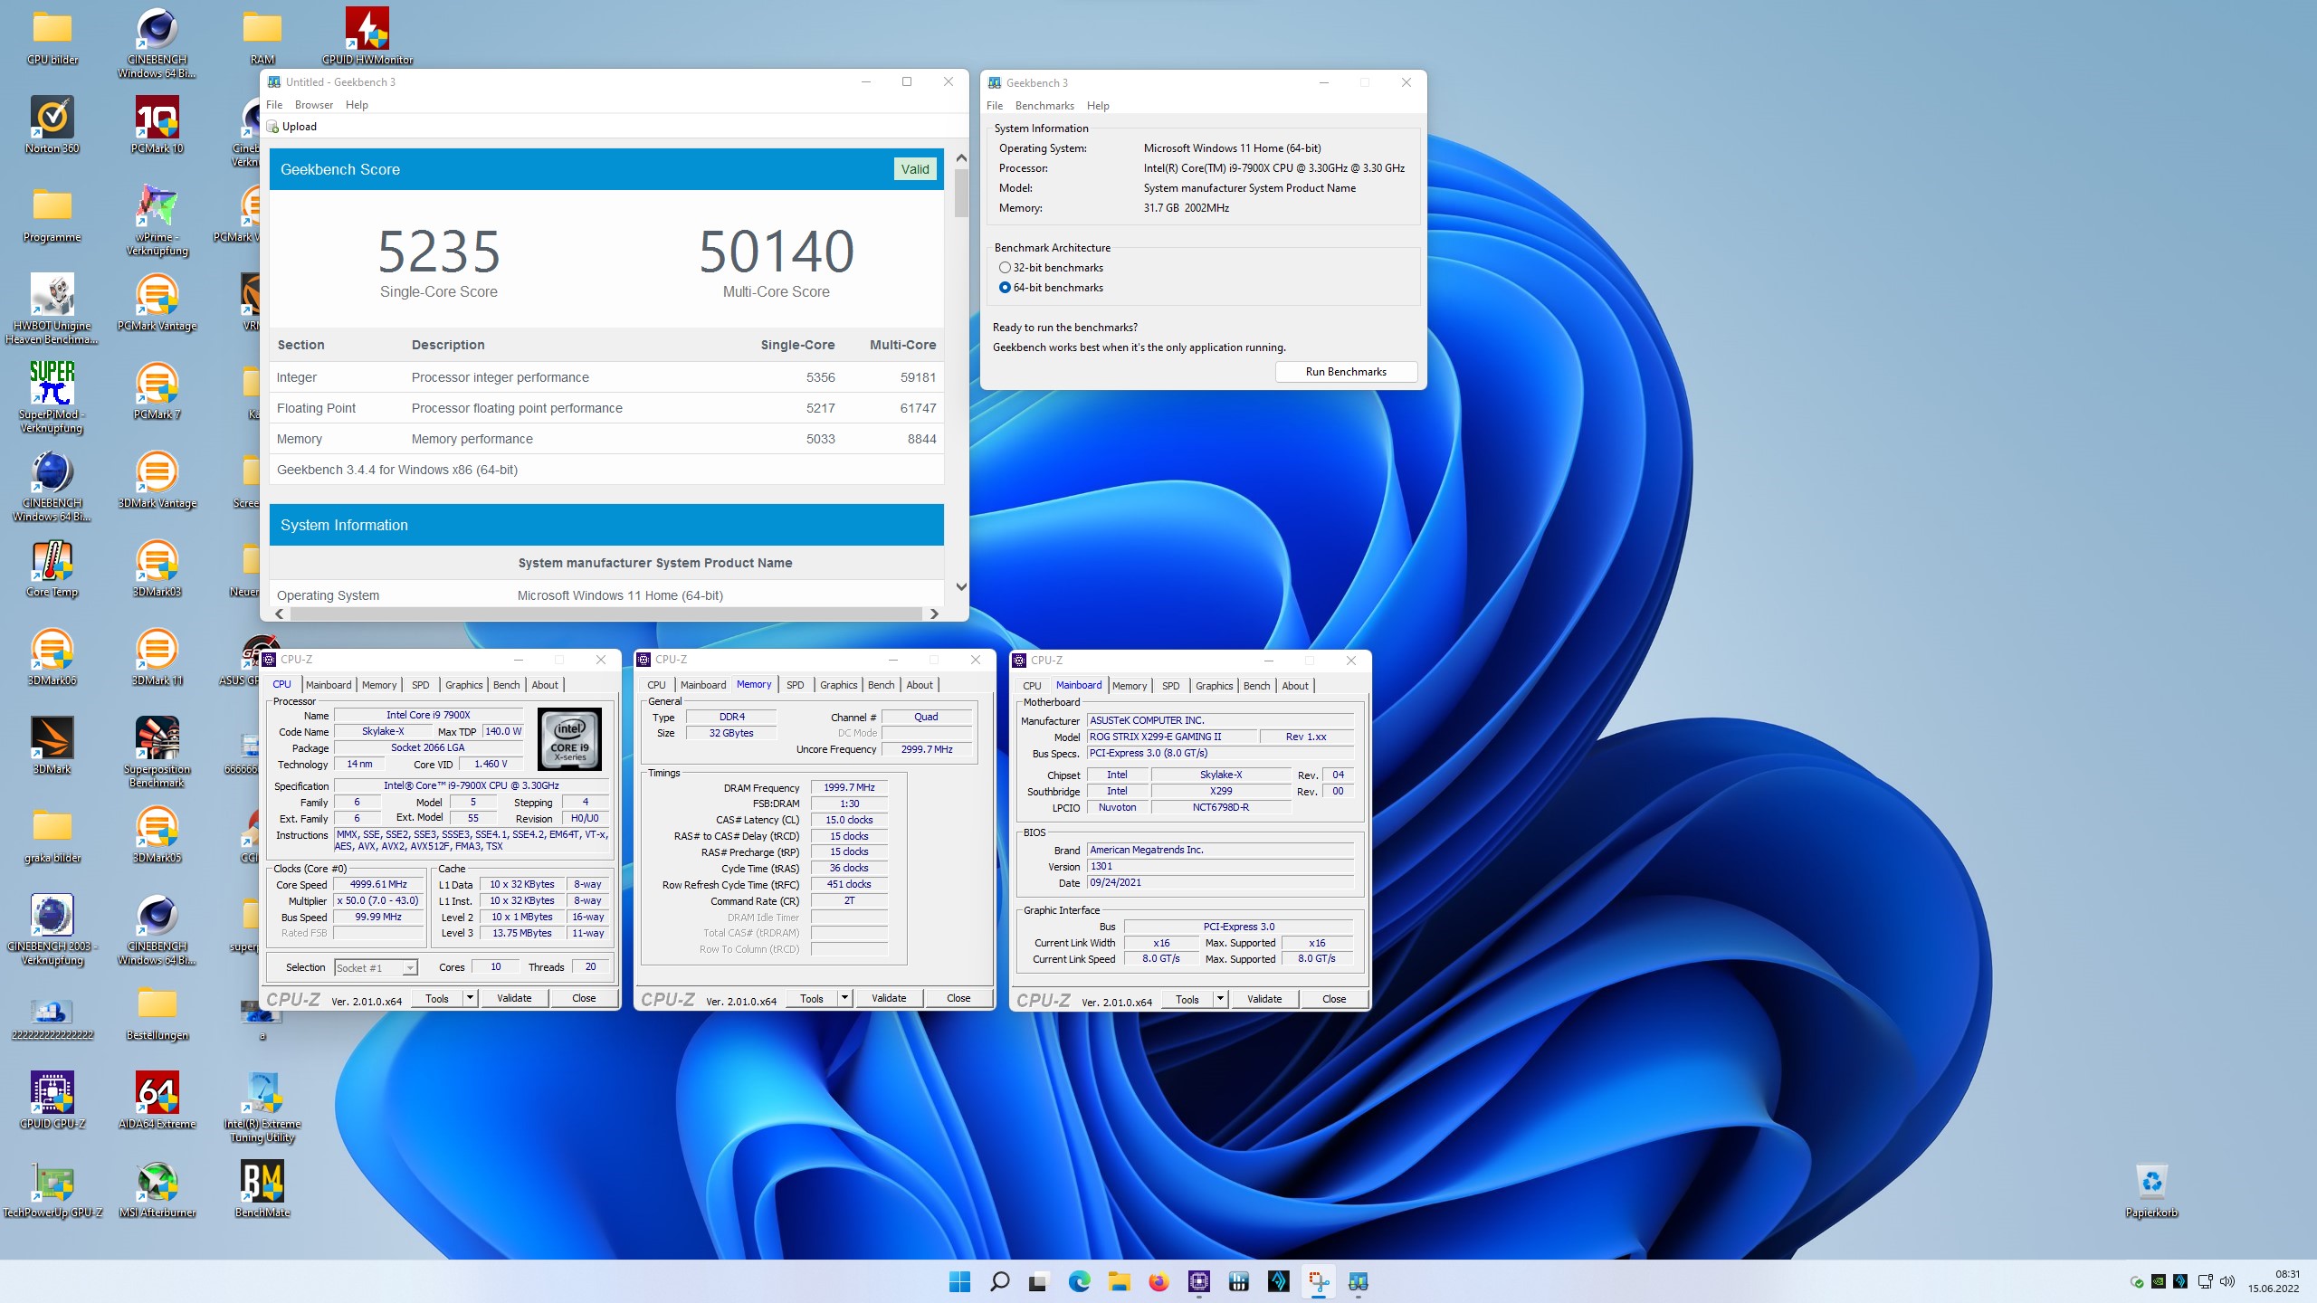Click the ROG STRIX X299-E GAMING II model field
This screenshot has height=1303, width=2317.
tap(1171, 737)
